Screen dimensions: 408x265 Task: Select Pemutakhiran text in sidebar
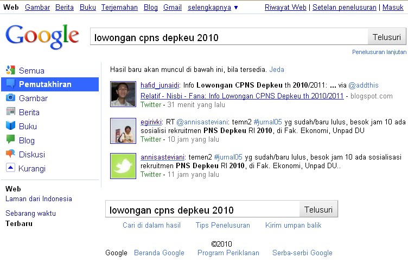tap(45, 84)
